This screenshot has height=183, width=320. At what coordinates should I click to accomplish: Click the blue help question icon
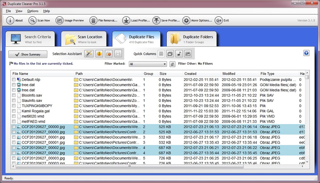[306, 53]
